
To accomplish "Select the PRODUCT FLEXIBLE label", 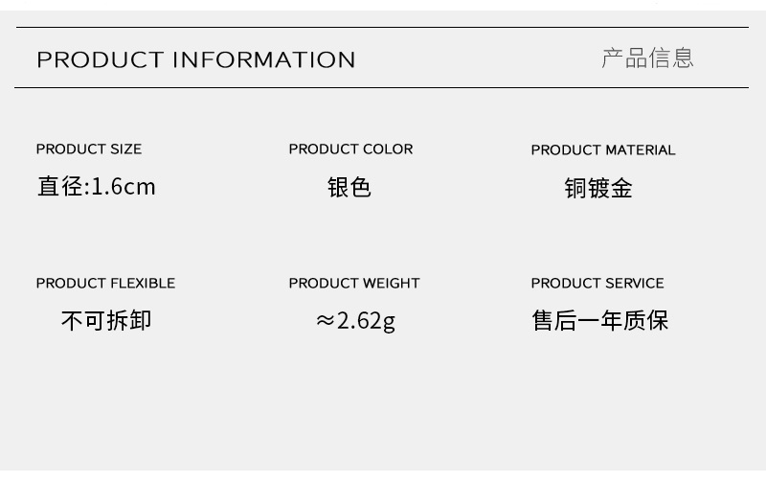I will click(105, 283).
